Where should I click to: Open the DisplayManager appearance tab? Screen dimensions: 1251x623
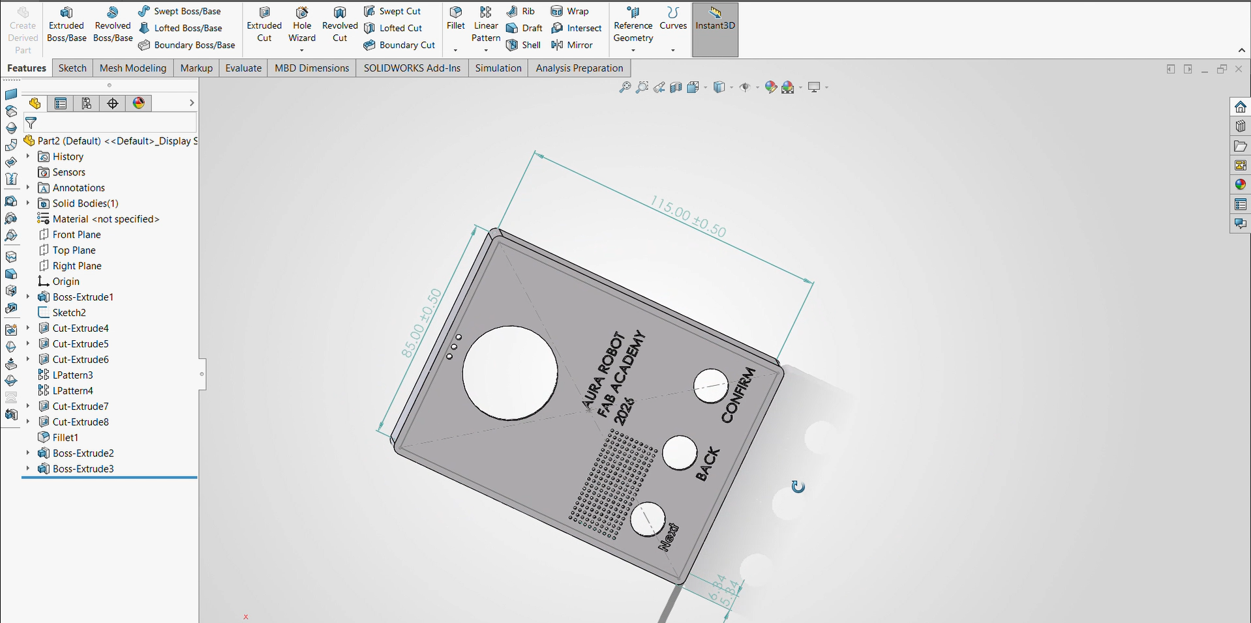click(139, 103)
